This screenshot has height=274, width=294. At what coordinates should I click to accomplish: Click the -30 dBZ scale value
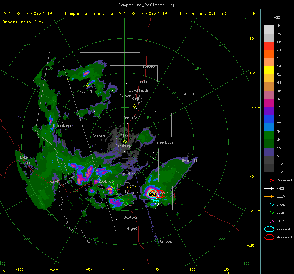pyautogui.click(x=280, y=172)
